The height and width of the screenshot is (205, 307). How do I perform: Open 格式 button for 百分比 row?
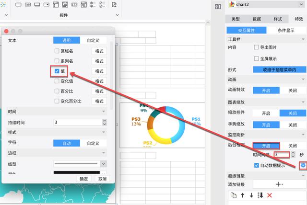[99, 91]
